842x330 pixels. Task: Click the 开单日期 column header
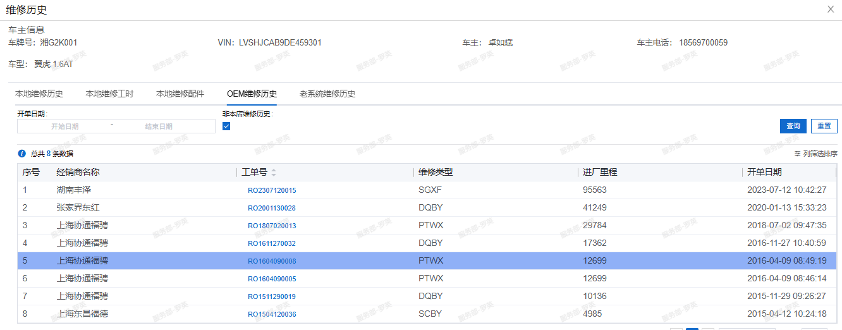(x=764, y=172)
